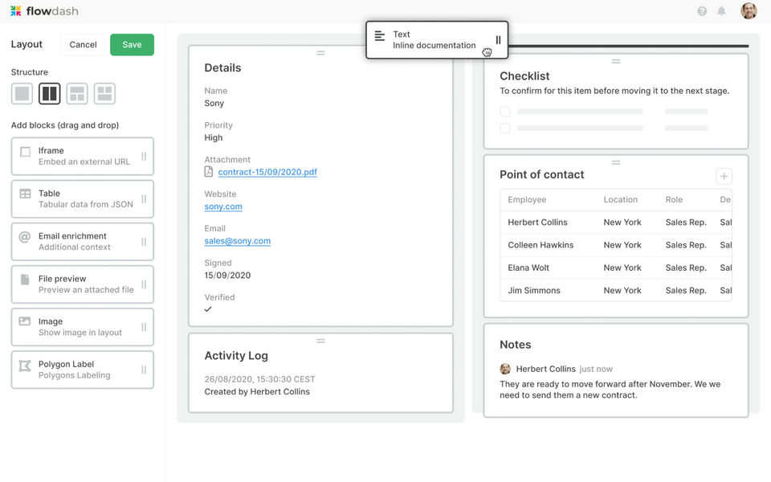
Task: Select the single-column structure layout
Action: pos(22,94)
